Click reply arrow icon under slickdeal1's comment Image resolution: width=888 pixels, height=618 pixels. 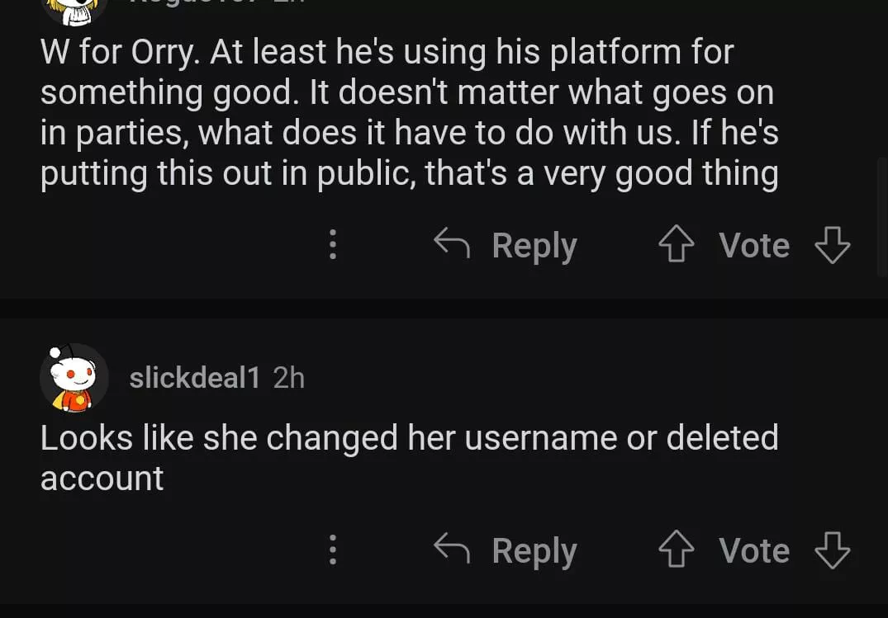coord(452,550)
